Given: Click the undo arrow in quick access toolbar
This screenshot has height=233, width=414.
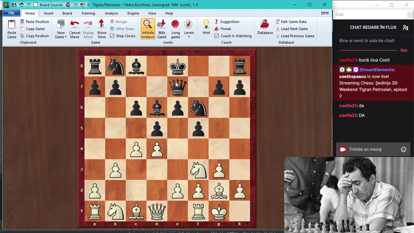Looking at the screenshot, I should click(21, 5).
